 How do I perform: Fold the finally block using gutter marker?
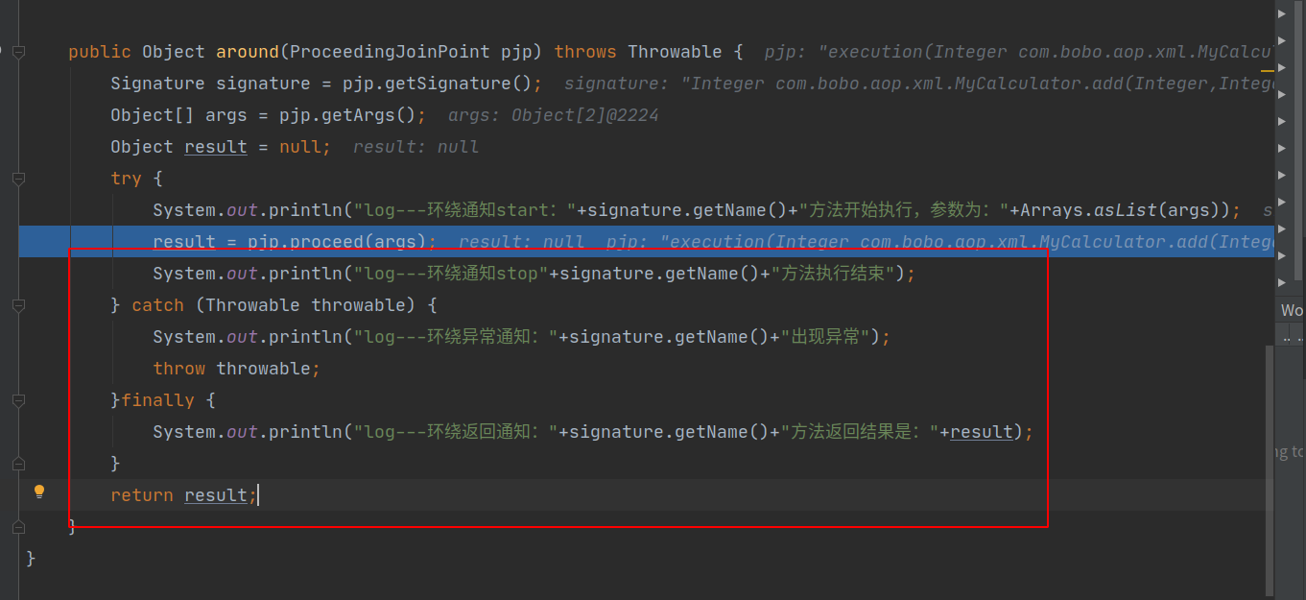coord(18,400)
